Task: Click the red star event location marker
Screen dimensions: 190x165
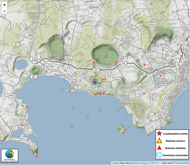Action: pos(95,82)
